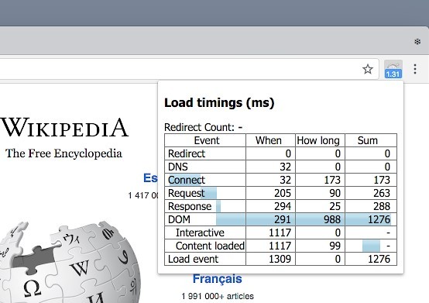Click the 'Sum' column header
Viewport: 429px width, 303px height.
368,140
